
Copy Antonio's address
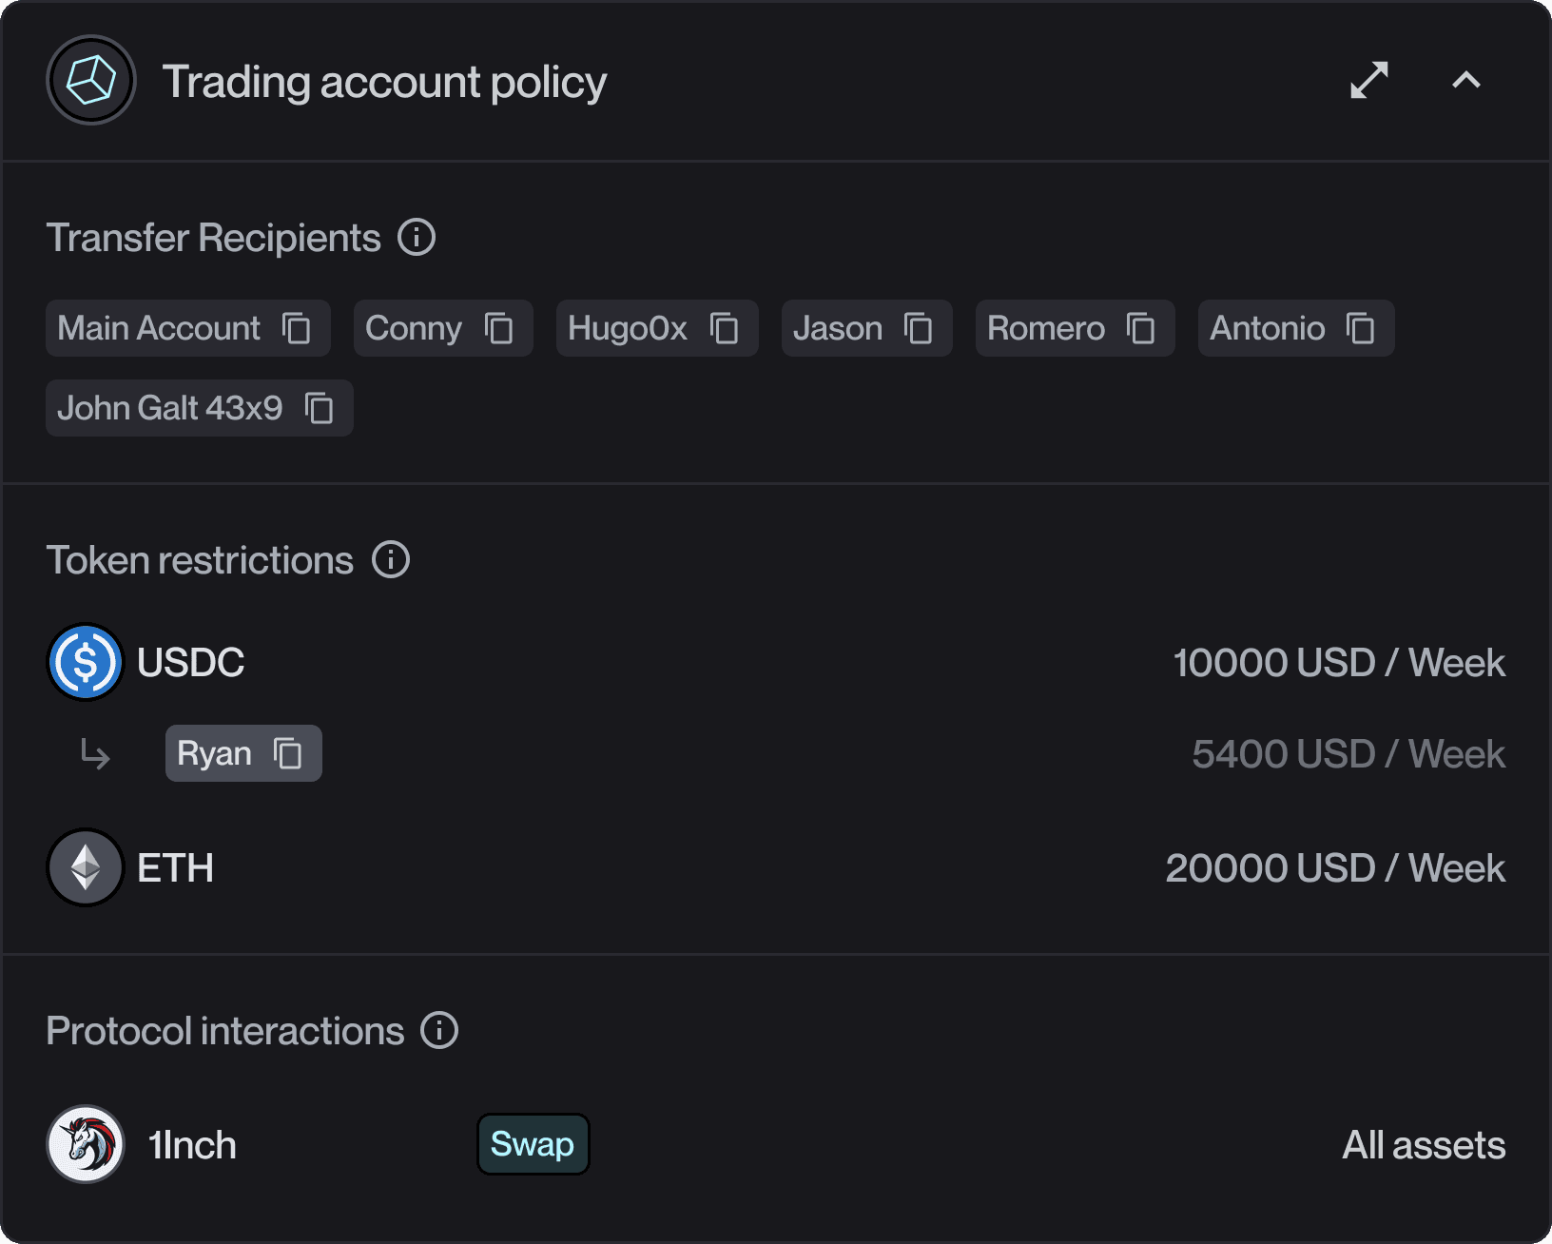1362,328
